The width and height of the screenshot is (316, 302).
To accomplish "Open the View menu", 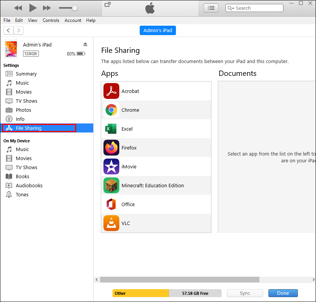I will (x=32, y=20).
